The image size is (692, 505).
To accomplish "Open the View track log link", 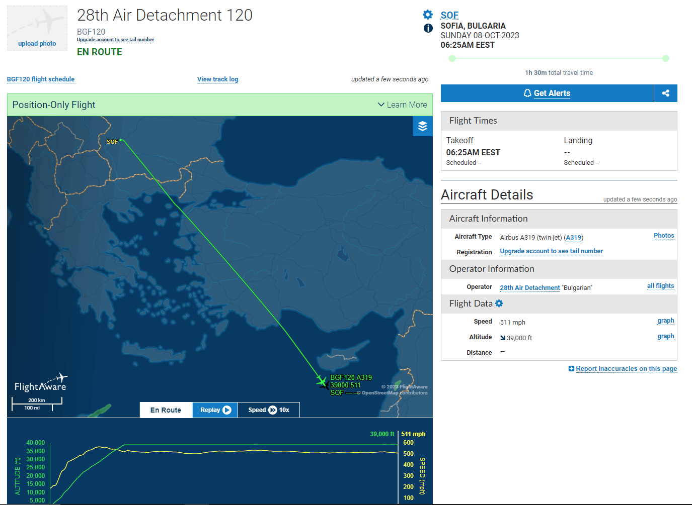I will click(218, 79).
